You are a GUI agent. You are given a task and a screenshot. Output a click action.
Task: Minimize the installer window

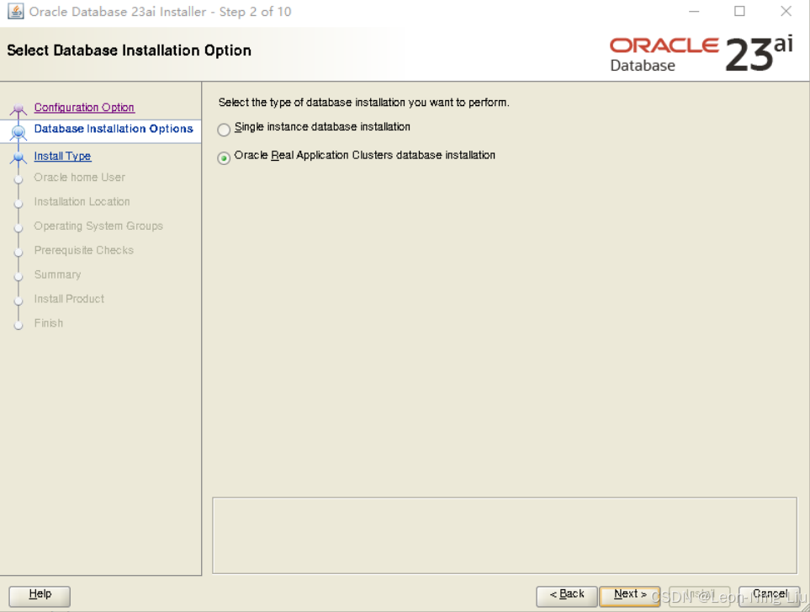click(x=694, y=12)
